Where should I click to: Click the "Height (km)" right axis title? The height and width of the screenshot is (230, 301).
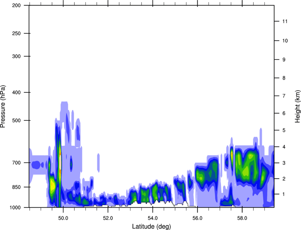297,106
